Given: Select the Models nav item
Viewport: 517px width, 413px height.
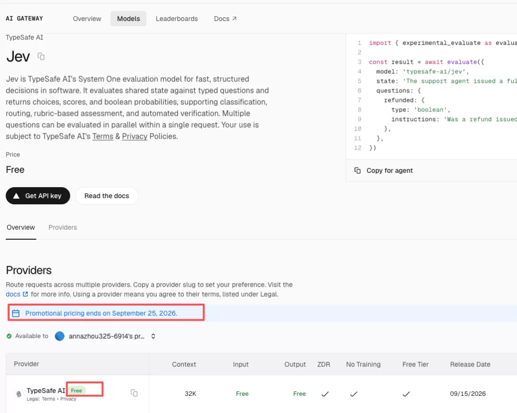Looking at the screenshot, I should click(x=128, y=19).
